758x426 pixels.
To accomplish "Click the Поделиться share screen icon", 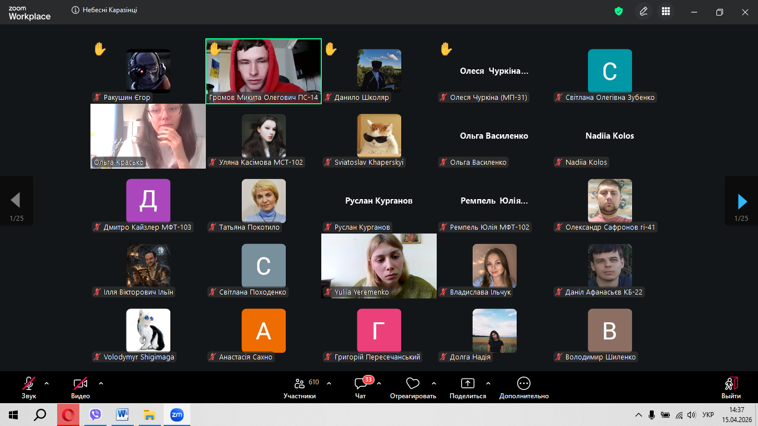I will 468,387.
